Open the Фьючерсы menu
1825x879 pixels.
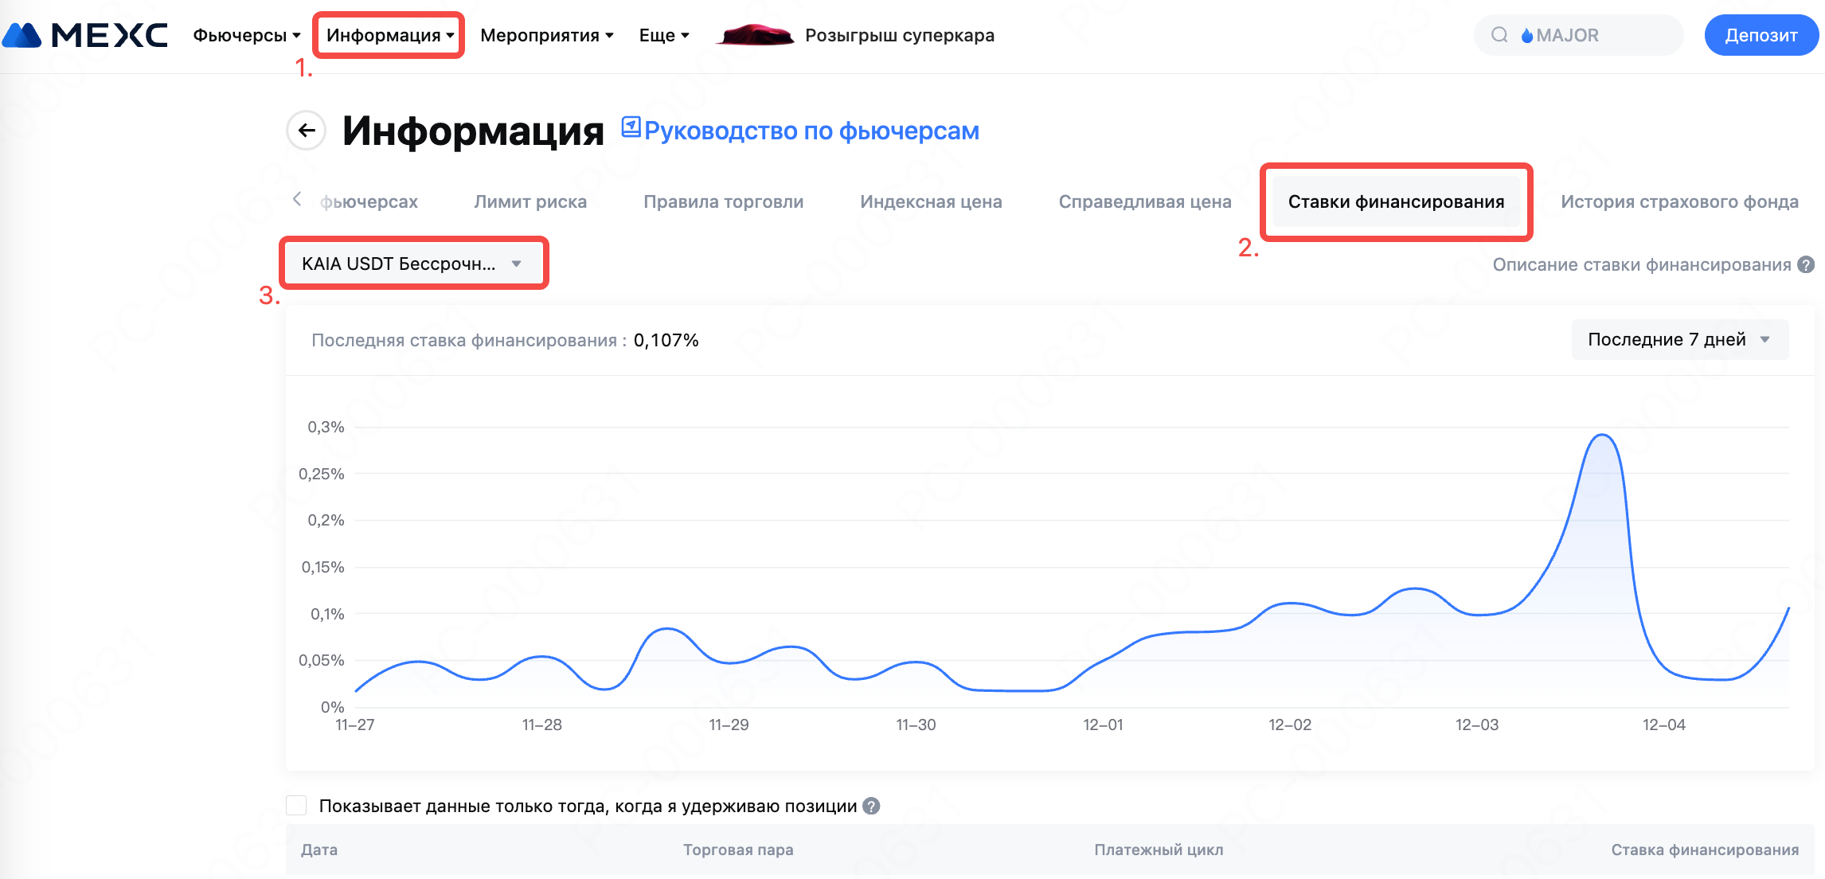[246, 35]
